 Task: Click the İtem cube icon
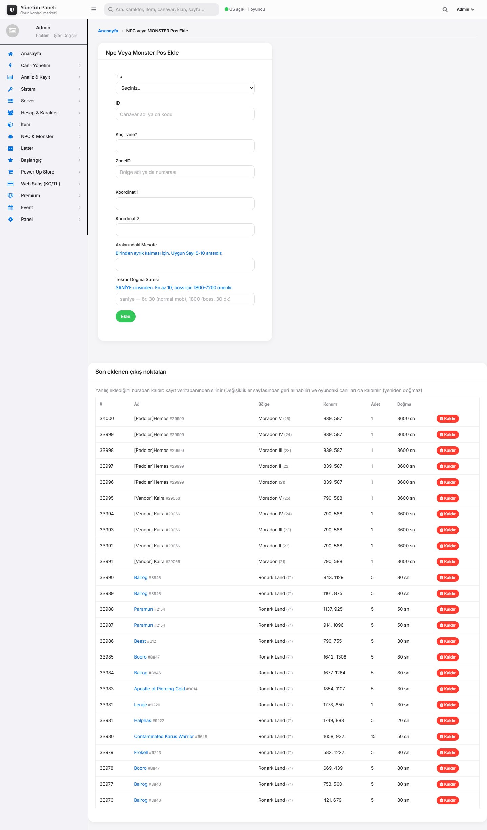(x=10, y=125)
